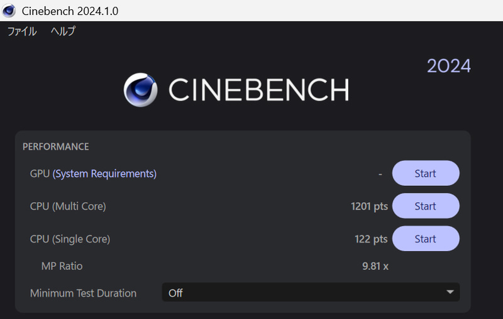This screenshot has height=319, width=503.
Task: Click the MP Ratio label
Action: [62, 266]
